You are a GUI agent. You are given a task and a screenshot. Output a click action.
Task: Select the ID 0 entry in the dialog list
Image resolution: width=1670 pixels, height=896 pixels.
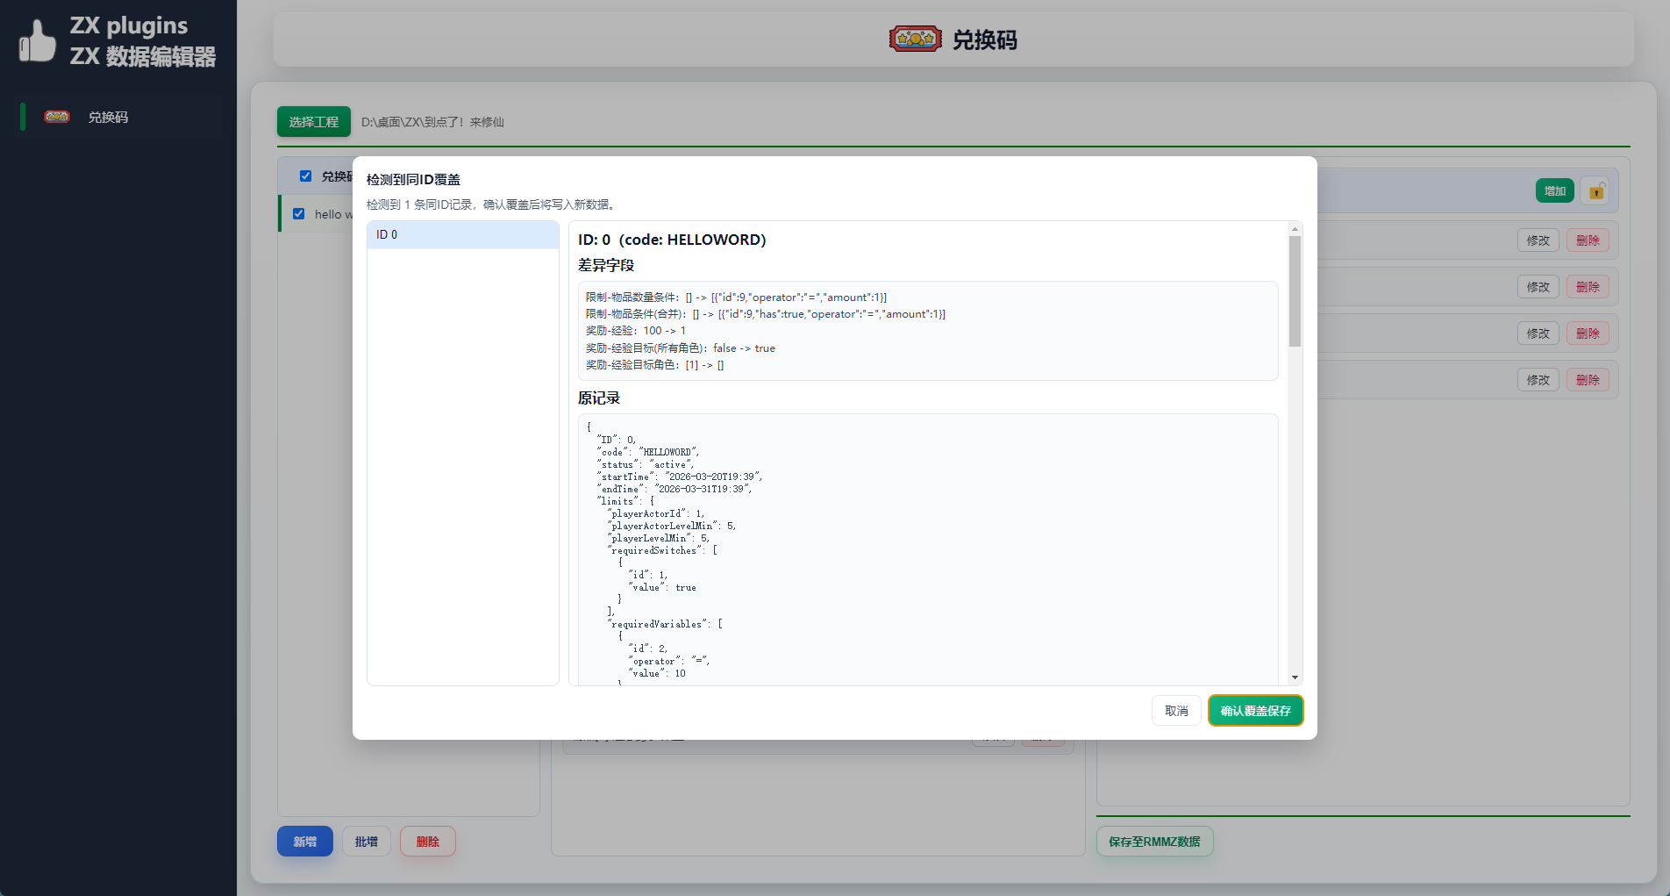coord(463,234)
